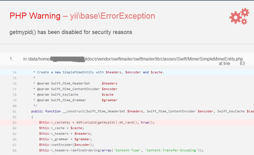
Task: Click the PHP Warning heading
Action: (x=35, y=16)
